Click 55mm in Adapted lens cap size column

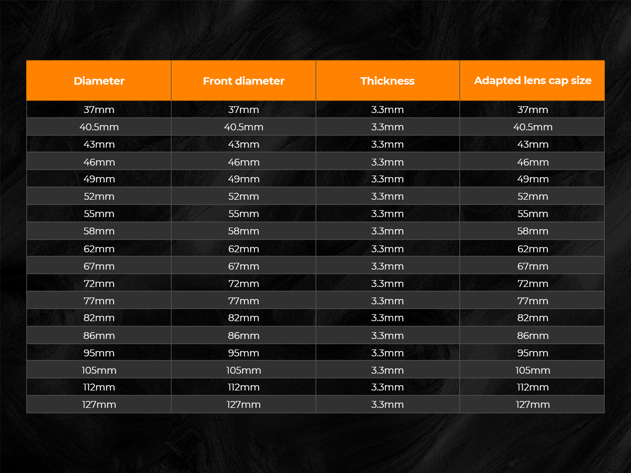point(533,214)
